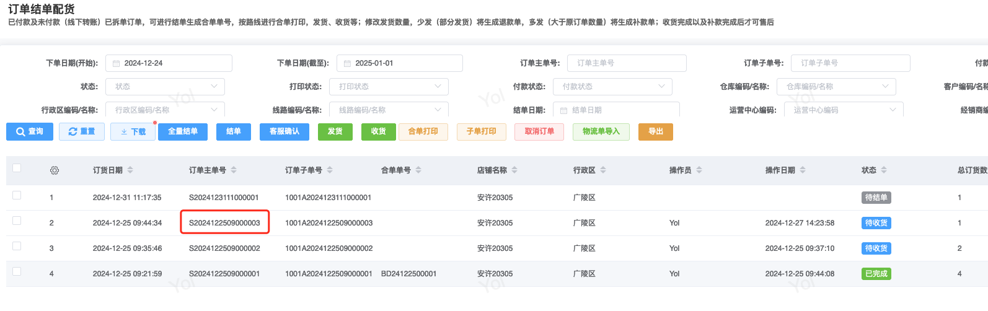Click the green 发货 button
Image resolution: width=988 pixels, height=311 pixels.
335,131
